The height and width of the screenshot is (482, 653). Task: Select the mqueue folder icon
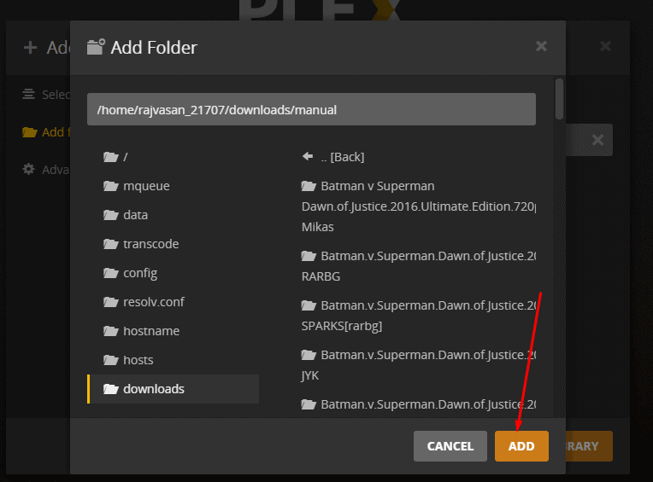(x=110, y=186)
